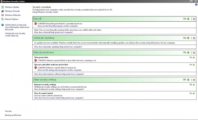Click the Windows Update sidebar icon
The width and height of the screenshot is (198, 120).
[x=3, y=7]
